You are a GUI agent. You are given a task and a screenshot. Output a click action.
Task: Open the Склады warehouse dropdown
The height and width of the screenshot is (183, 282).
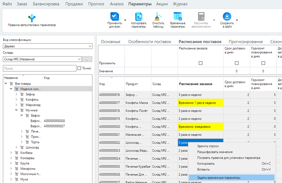42,59
